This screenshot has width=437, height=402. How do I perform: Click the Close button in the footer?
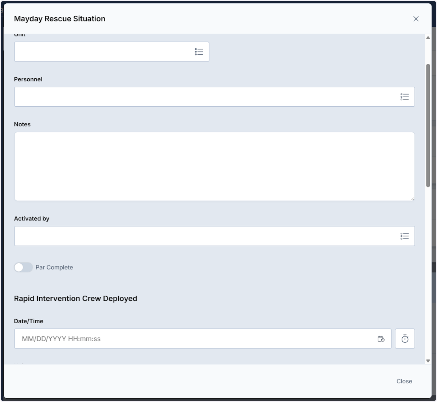pos(404,381)
